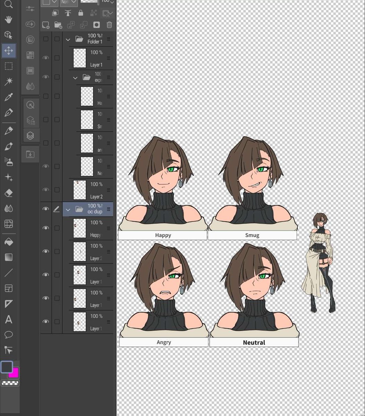
Task: Select the Zoom magnifier tool
Action: point(8,4)
